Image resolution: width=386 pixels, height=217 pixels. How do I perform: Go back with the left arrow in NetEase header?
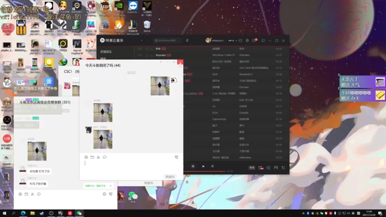coord(142,41)
